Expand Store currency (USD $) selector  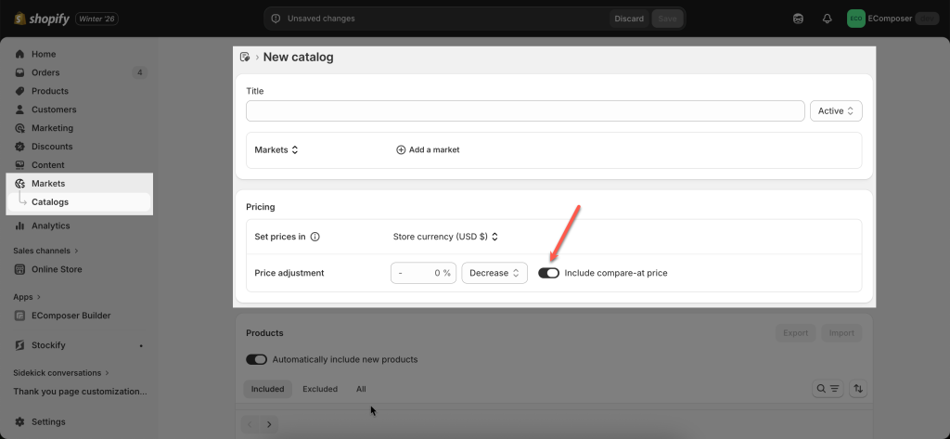[445, 237]
